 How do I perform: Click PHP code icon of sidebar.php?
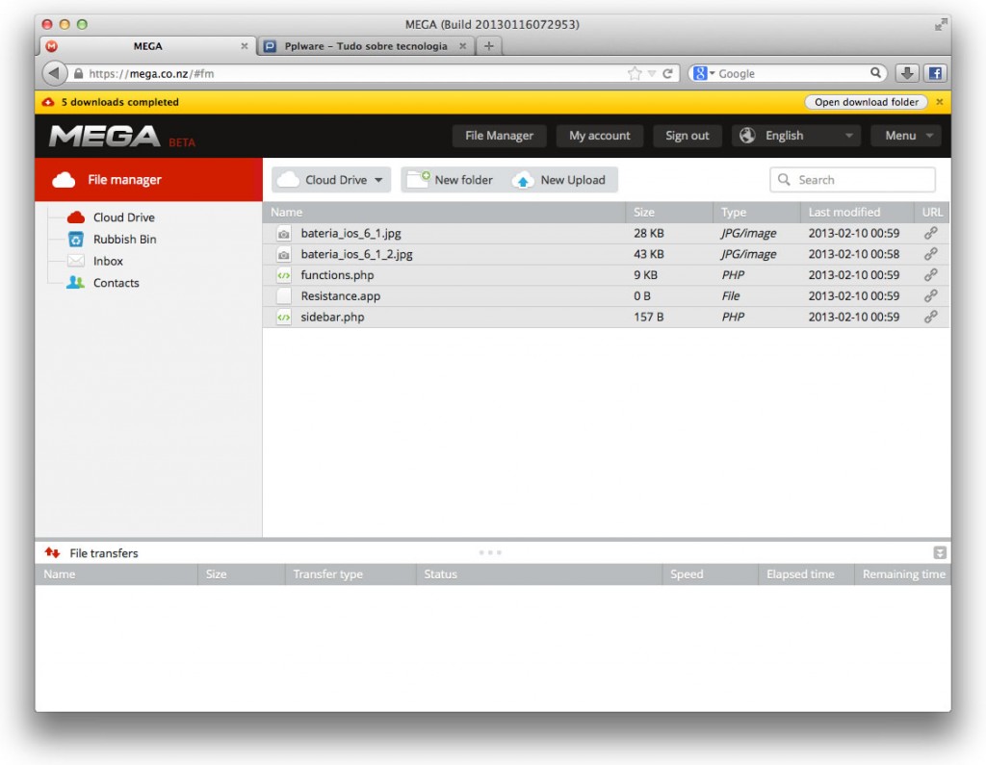[284, 318]
